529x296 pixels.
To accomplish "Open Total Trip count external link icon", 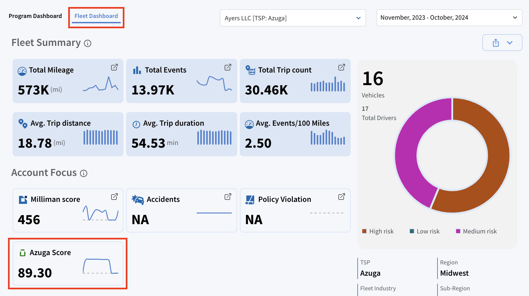I will pos(342,67).
